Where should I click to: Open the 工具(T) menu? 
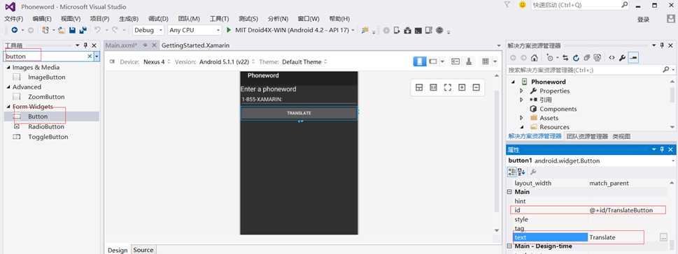219,19
